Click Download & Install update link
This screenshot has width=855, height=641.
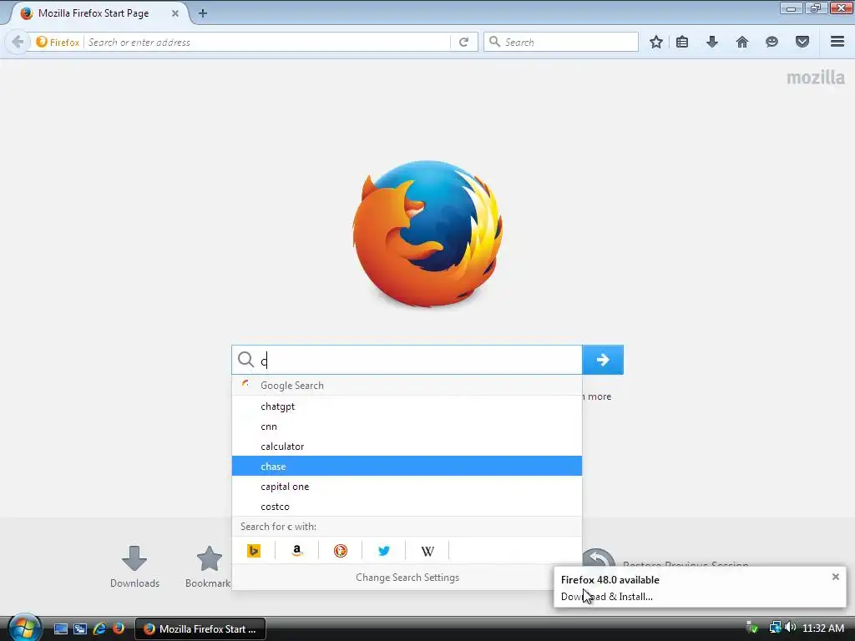606,596
